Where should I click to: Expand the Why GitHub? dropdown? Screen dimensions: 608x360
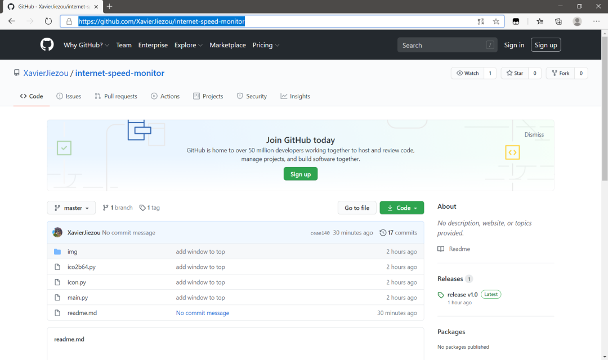tap(86, 45)
